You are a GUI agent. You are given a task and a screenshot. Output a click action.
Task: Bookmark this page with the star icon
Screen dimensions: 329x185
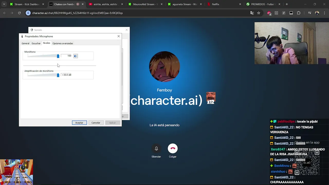click(259, 13)
